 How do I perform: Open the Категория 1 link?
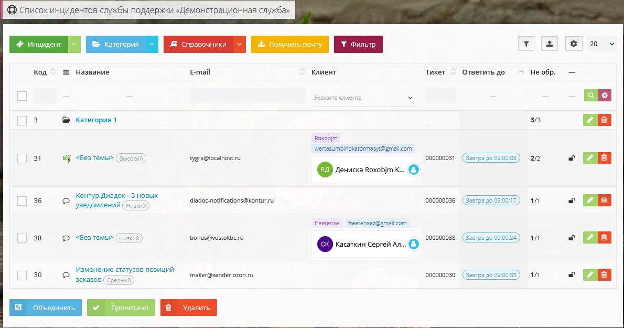pos(96,120)
